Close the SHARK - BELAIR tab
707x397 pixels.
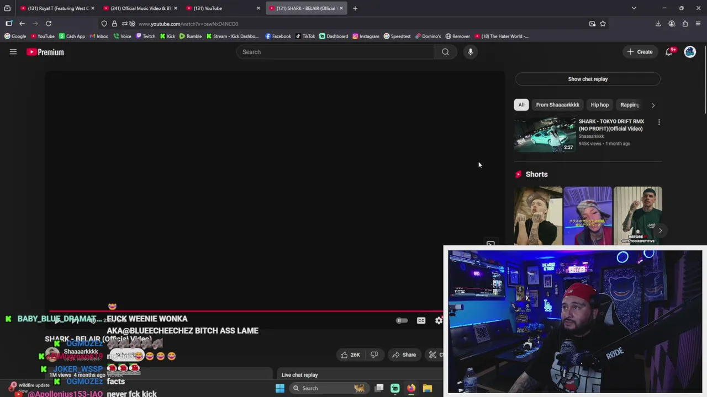coord(341,8)
